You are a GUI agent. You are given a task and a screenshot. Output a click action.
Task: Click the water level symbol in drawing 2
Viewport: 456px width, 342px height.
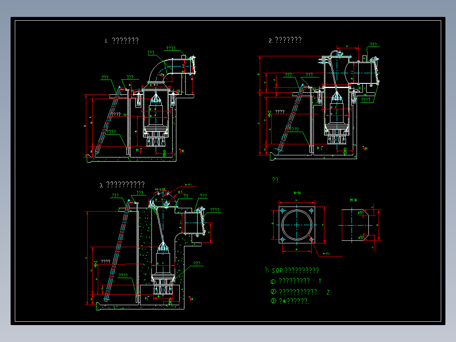pyautogui.click(x=269, y=113)
